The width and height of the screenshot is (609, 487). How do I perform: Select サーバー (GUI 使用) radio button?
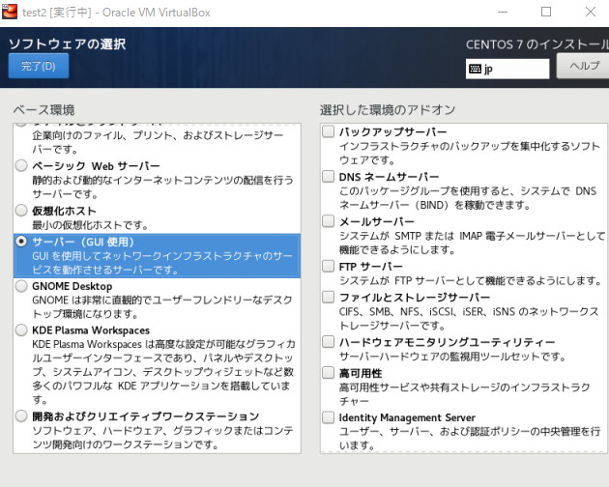pos(21,242)
